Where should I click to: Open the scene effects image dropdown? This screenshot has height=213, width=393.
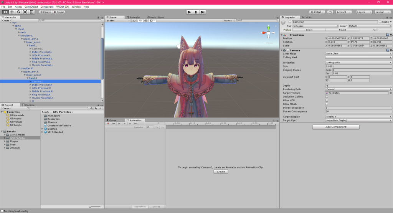pyautogui.click(x=152, y=21)
